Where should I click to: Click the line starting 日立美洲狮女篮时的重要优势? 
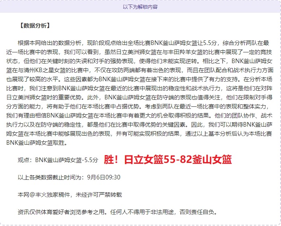click(139, 97)
